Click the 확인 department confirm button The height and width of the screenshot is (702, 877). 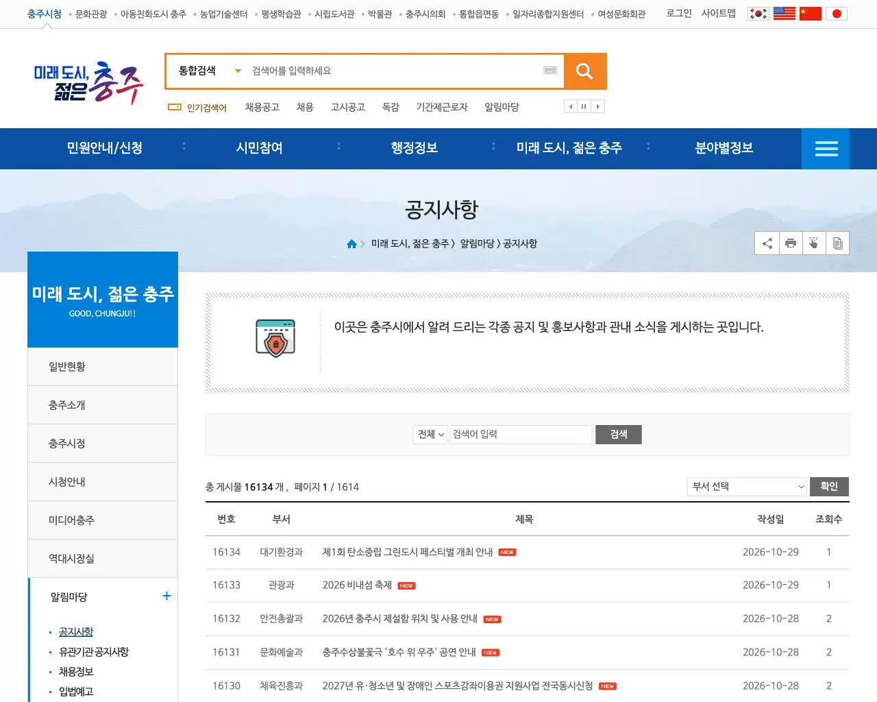tap(829, 487)
